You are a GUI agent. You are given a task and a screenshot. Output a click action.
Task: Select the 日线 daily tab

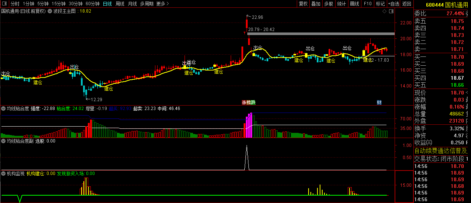pyautogui.click(x=107, y=4)
